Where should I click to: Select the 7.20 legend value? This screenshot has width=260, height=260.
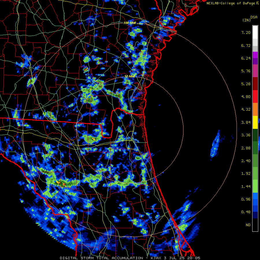coord(246,32)
